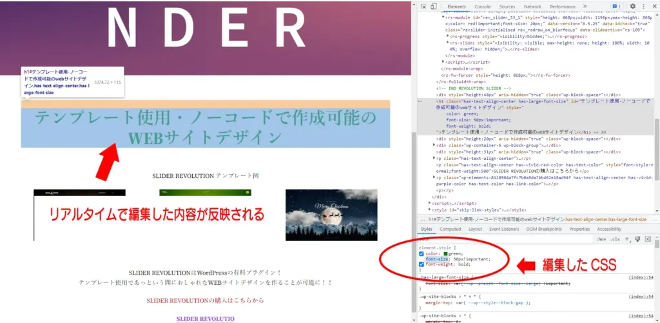
Task: Close the DevTools panel with the X
Action: click(654, 6)
